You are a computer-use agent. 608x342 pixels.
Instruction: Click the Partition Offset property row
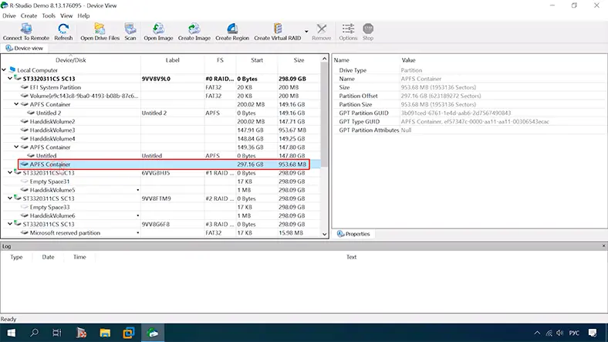pyautogui.click(x=469, y=96)
